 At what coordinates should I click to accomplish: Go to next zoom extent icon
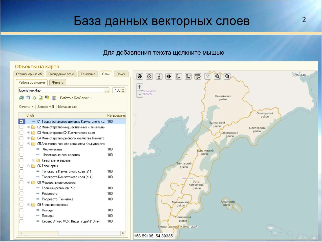point(227,76)
